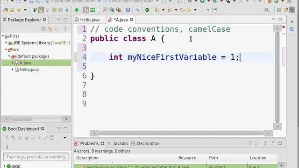Click the Back navigation yellow arrow
Screen dimensions: 299x168
click(x=189, y=10)
